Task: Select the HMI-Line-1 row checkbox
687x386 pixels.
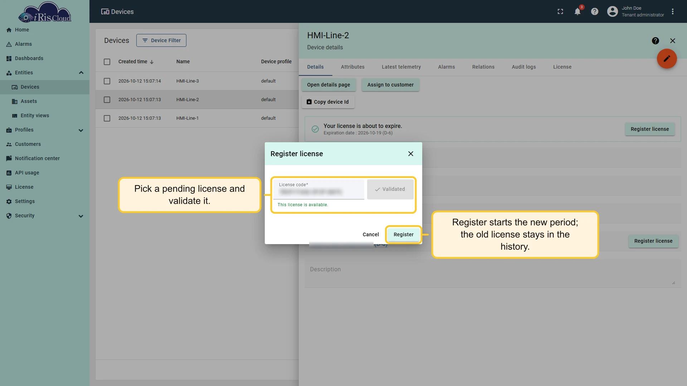Action: [x=107, y=118]
